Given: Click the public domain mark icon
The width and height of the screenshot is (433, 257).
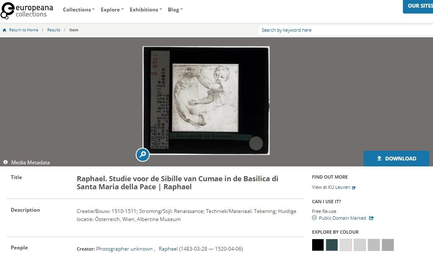Looking at the screenshot, I should coord(314,218).
